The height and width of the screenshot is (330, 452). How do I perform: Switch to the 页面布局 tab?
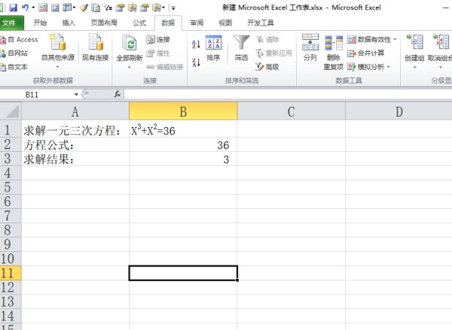[104, 23]
